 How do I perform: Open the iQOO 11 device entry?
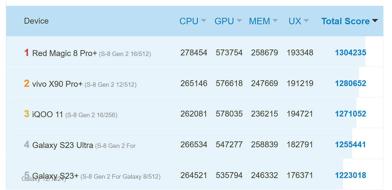48,114
